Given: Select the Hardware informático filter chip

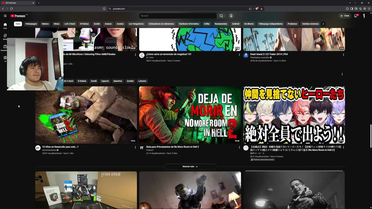Looking at the screenshot, I should (189, 24).
